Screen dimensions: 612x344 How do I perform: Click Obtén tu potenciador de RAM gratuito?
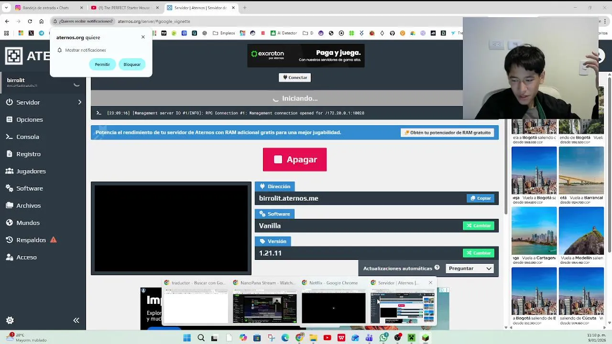click(447, 132)
